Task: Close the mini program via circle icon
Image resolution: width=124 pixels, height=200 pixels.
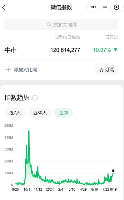Action: 117,7
